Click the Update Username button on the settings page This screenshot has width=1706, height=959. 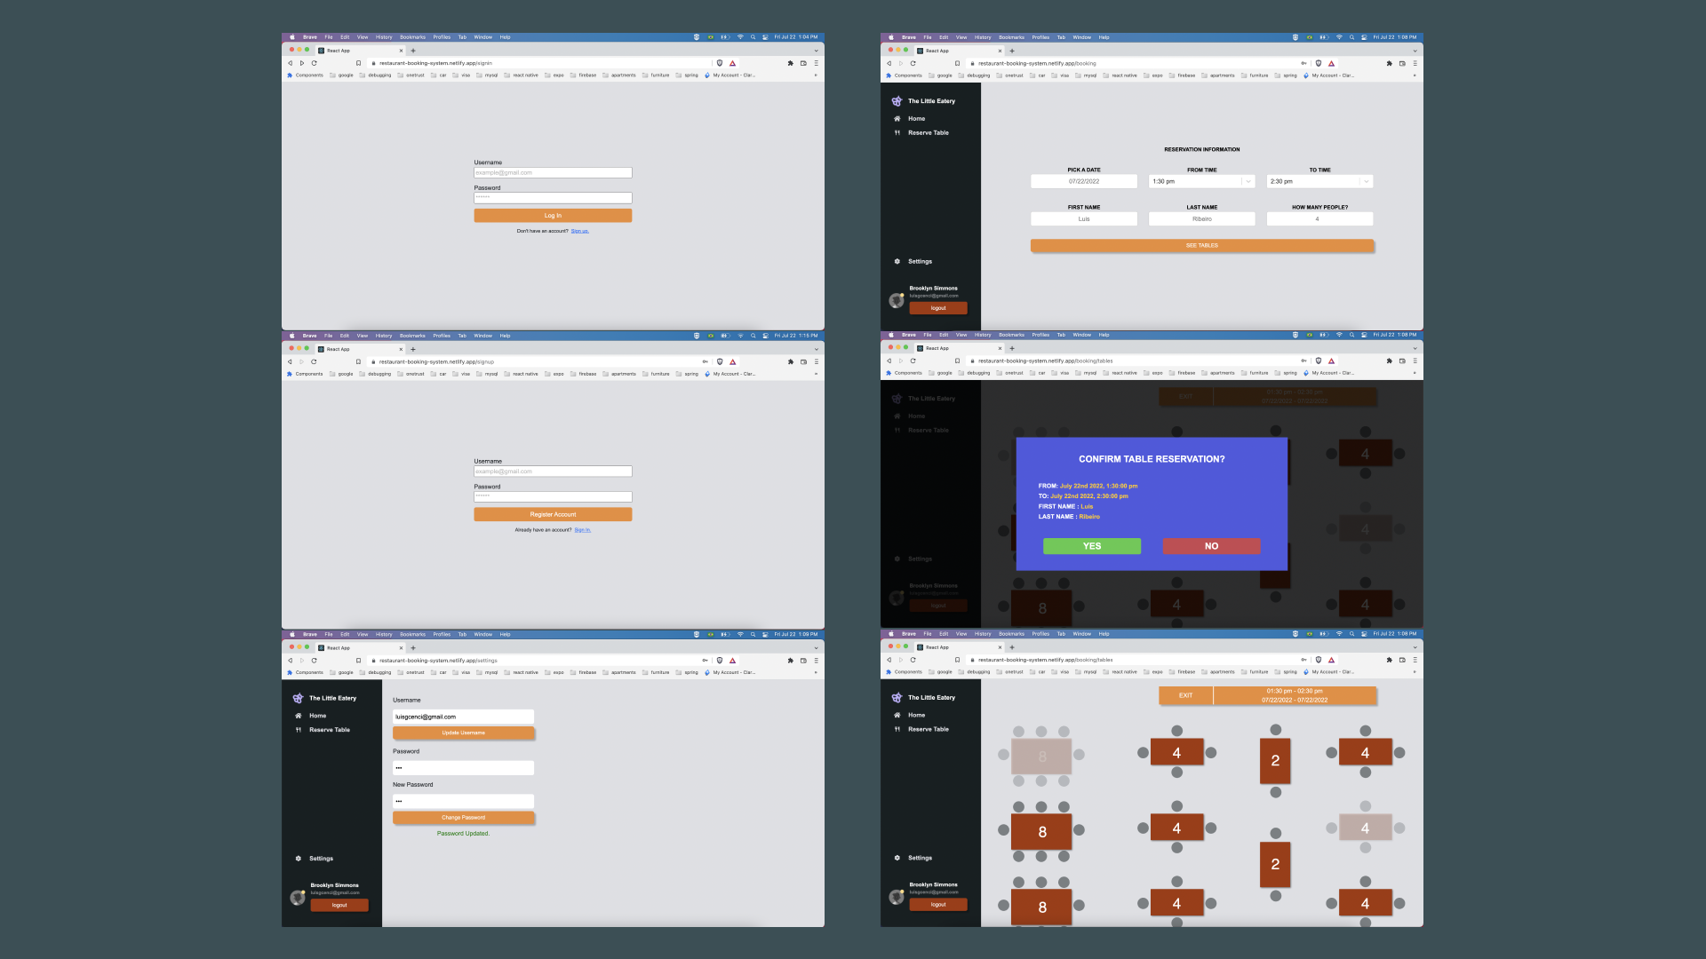coord(464,733)
